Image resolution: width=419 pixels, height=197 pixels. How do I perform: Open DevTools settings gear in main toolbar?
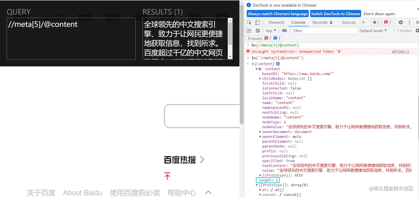401,22
